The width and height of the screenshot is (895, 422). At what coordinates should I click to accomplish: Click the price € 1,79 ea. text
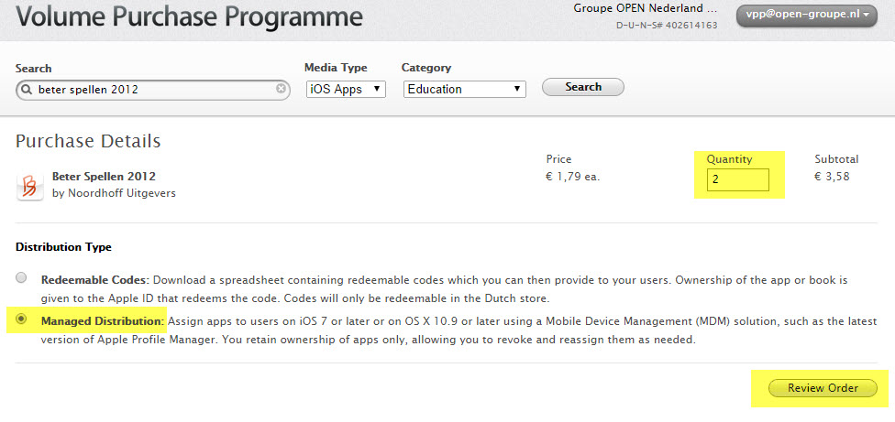click(x=572, y=177)
